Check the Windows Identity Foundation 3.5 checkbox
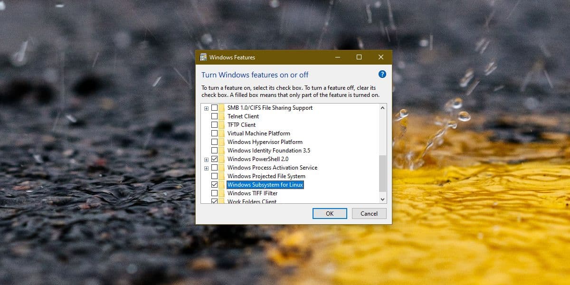 [x=214, y=151]
